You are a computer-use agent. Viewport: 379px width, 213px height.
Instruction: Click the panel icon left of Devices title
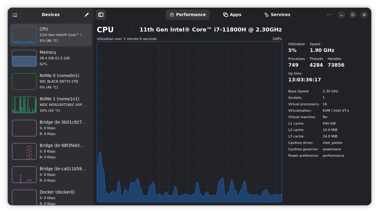[15, 15]
